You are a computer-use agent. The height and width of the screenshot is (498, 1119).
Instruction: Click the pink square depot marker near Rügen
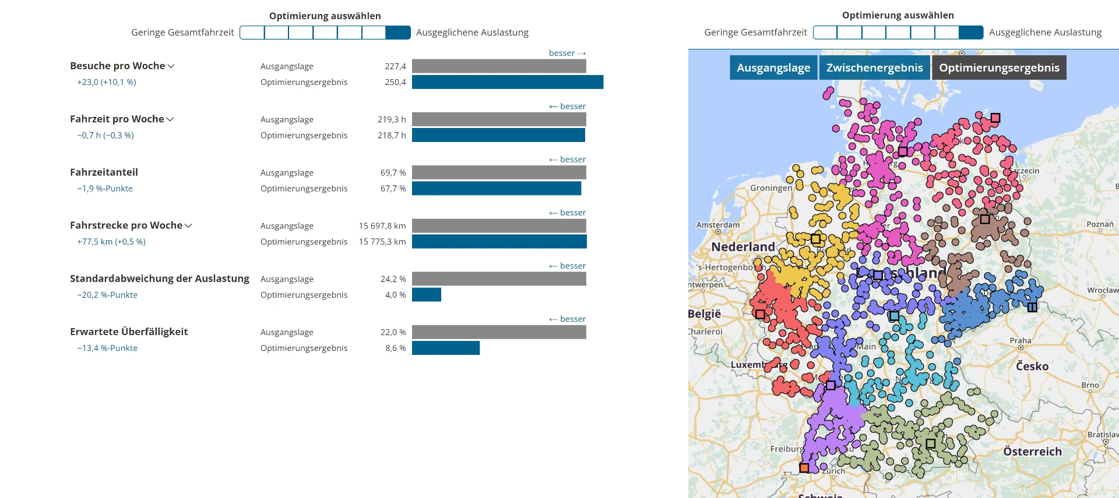(995, 118)
